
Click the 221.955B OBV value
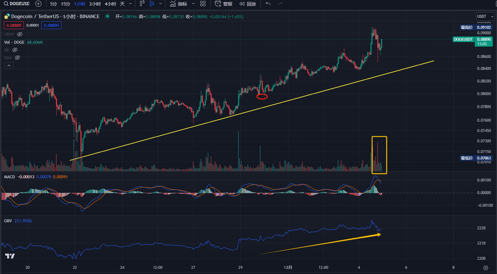point(23,221)
